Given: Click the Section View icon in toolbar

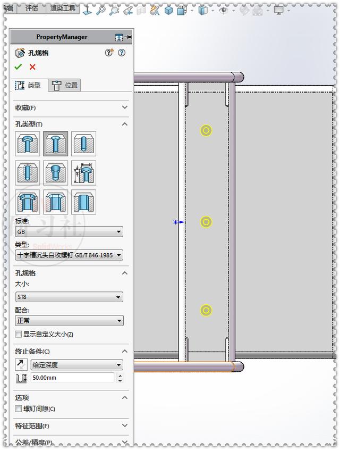Looking at the screenshot, I should pyautogui.click(x=141, y=11).
